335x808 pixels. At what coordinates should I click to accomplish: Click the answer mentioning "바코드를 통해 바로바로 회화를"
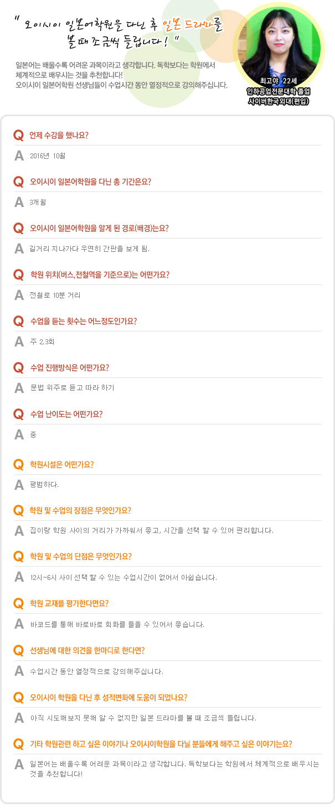117,625
